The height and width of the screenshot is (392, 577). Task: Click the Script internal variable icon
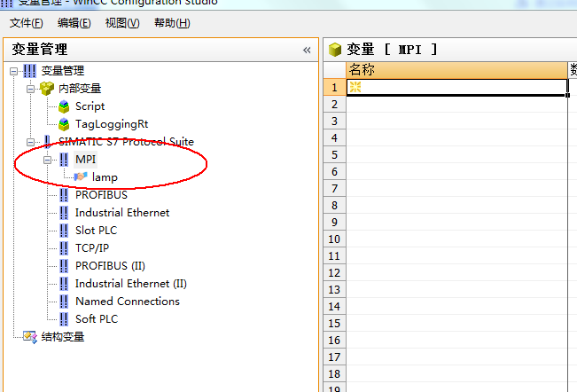pos(64,106)
